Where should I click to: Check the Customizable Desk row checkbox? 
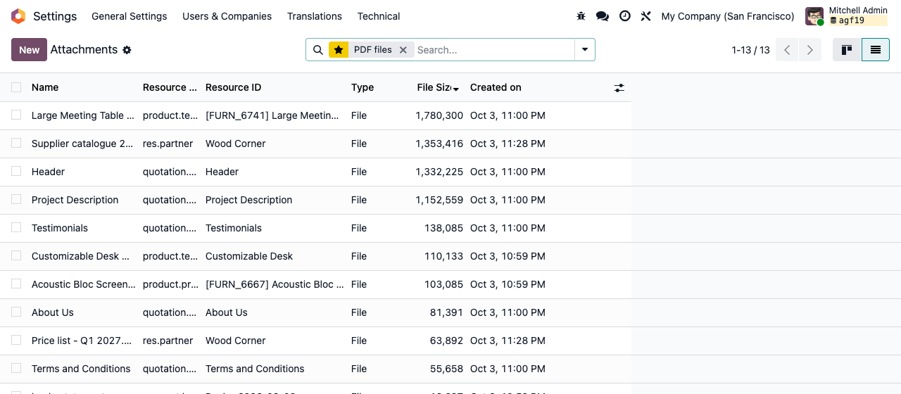click(x=16, y=255)
